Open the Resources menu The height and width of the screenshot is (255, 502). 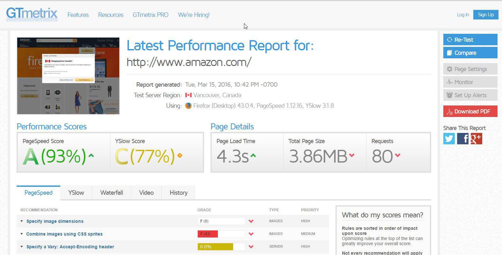click(x=111, y=15)
